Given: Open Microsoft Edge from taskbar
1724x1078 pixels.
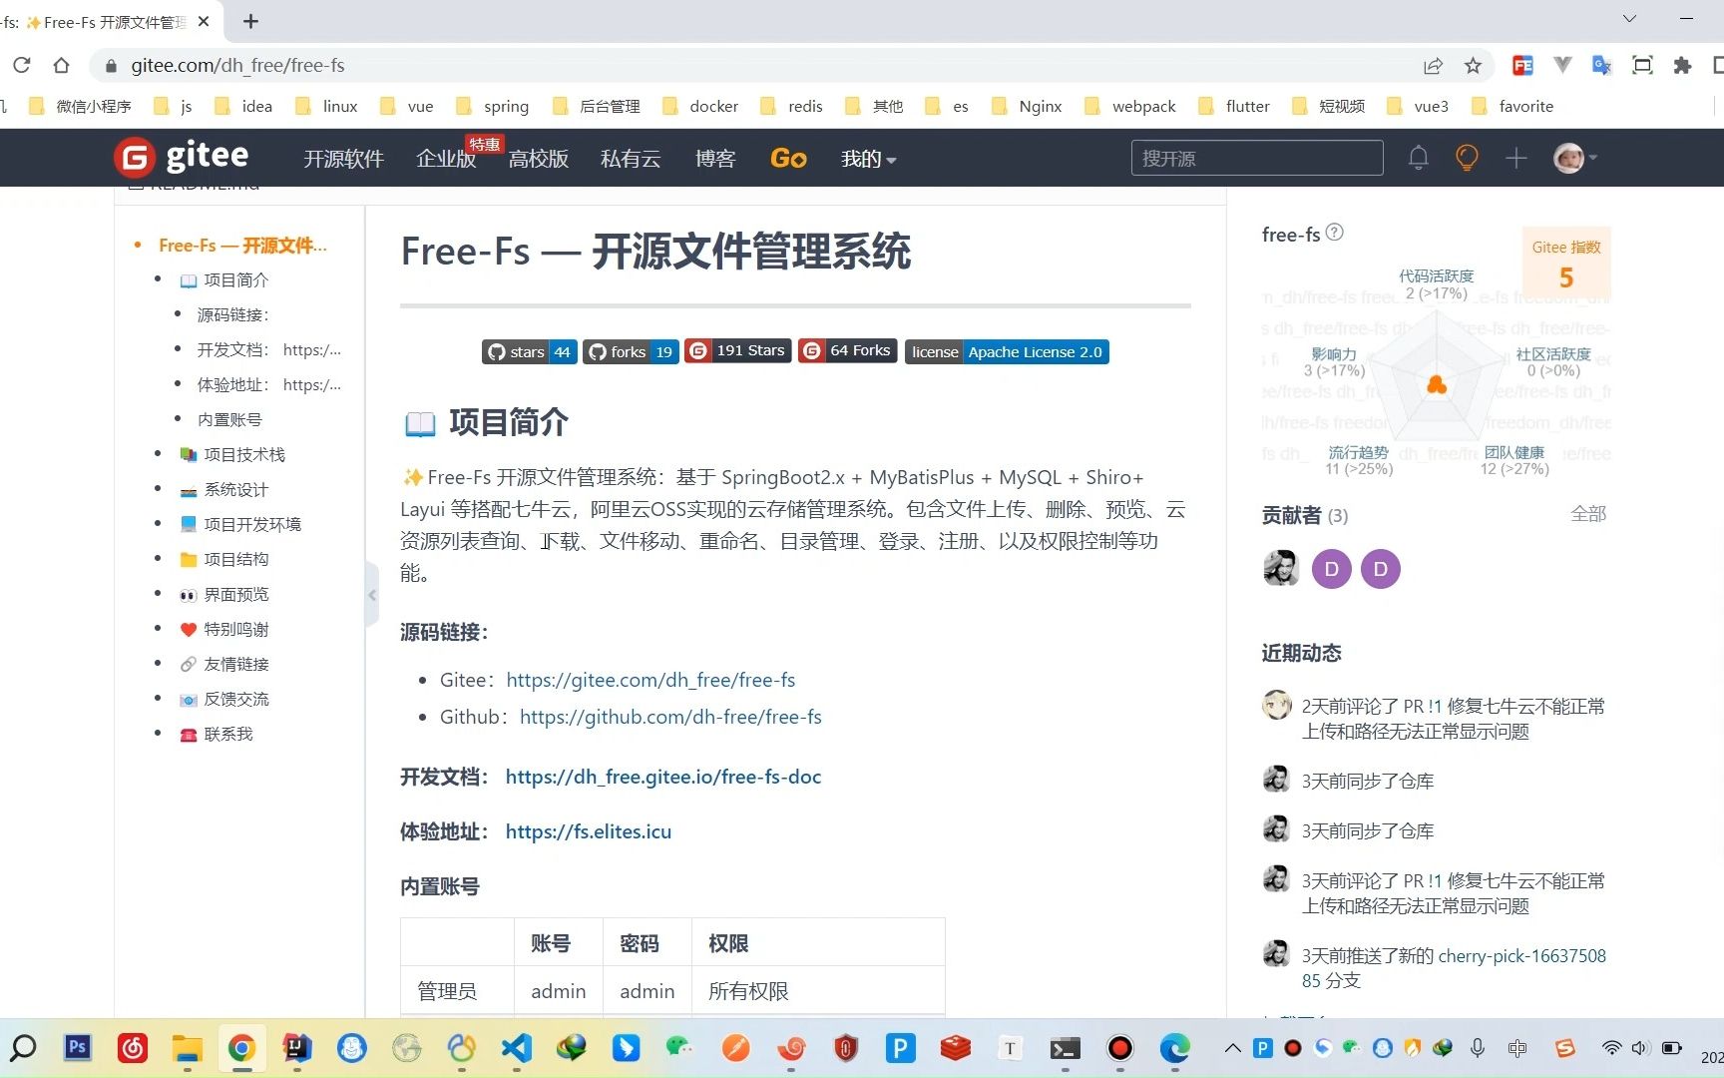Looking at the screenshot, I should (x=1174, y=1047).
